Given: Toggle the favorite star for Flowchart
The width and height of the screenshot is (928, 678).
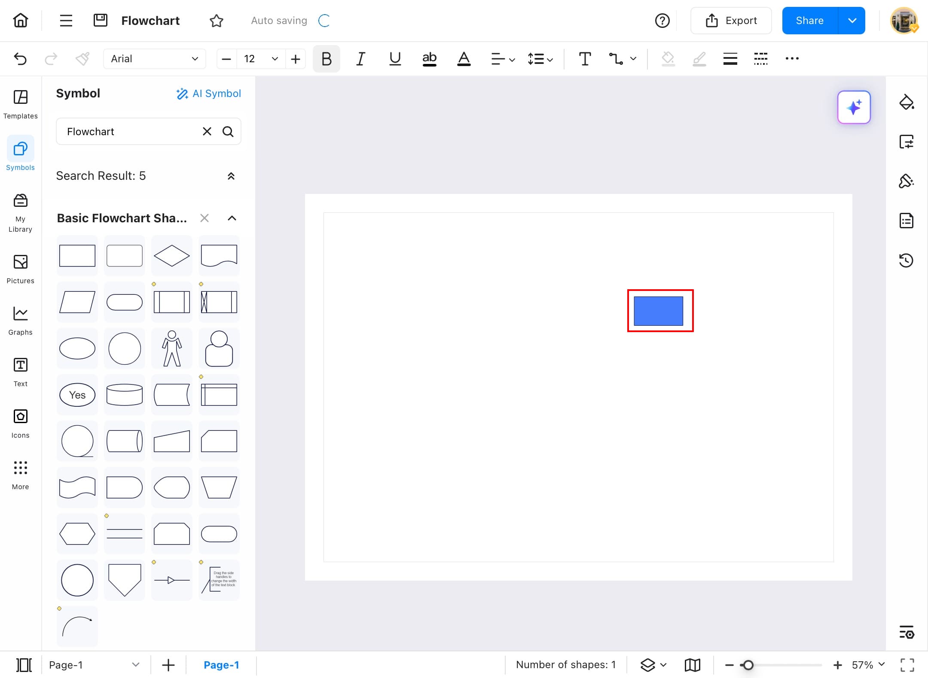Looking at the screenshot, I should click(x=217, y=21).
